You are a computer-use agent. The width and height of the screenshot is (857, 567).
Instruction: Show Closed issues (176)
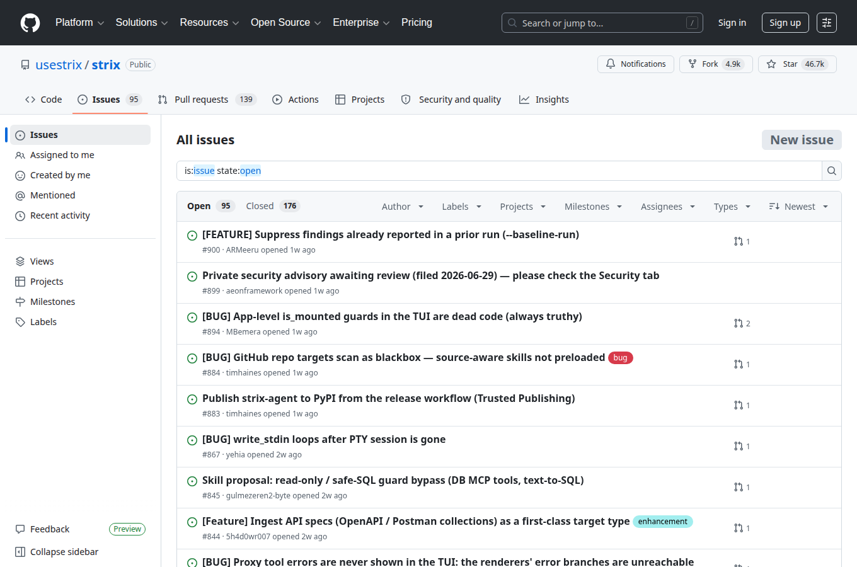pos(273,206)
